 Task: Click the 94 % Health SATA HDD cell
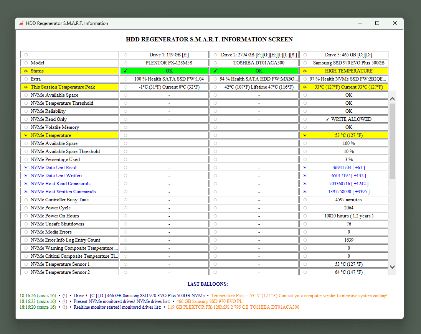point(254,79)
